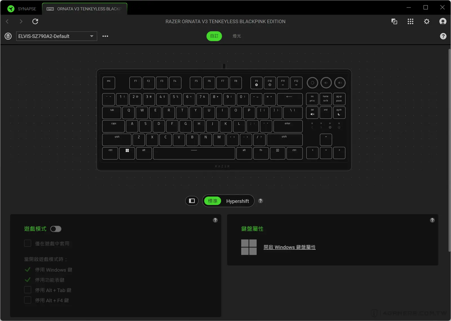Open the user account avatar
This screenshot has width=451, height=321.
coord(443,21)
